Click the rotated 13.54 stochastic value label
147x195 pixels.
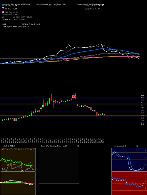click(143, 169)
